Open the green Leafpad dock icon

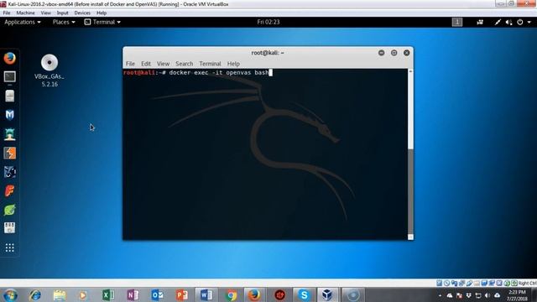click(x=9, y=210)
